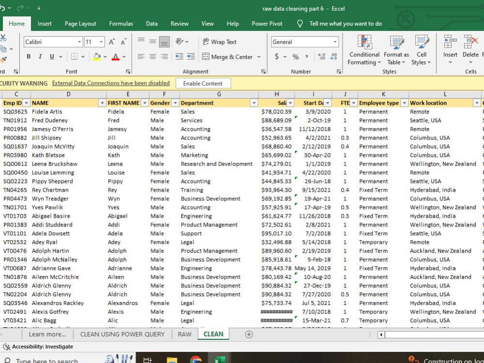Viewport: 484px width, 363px height.
Task: Open the font size dropdown
Action: click(x=101, y=42)
